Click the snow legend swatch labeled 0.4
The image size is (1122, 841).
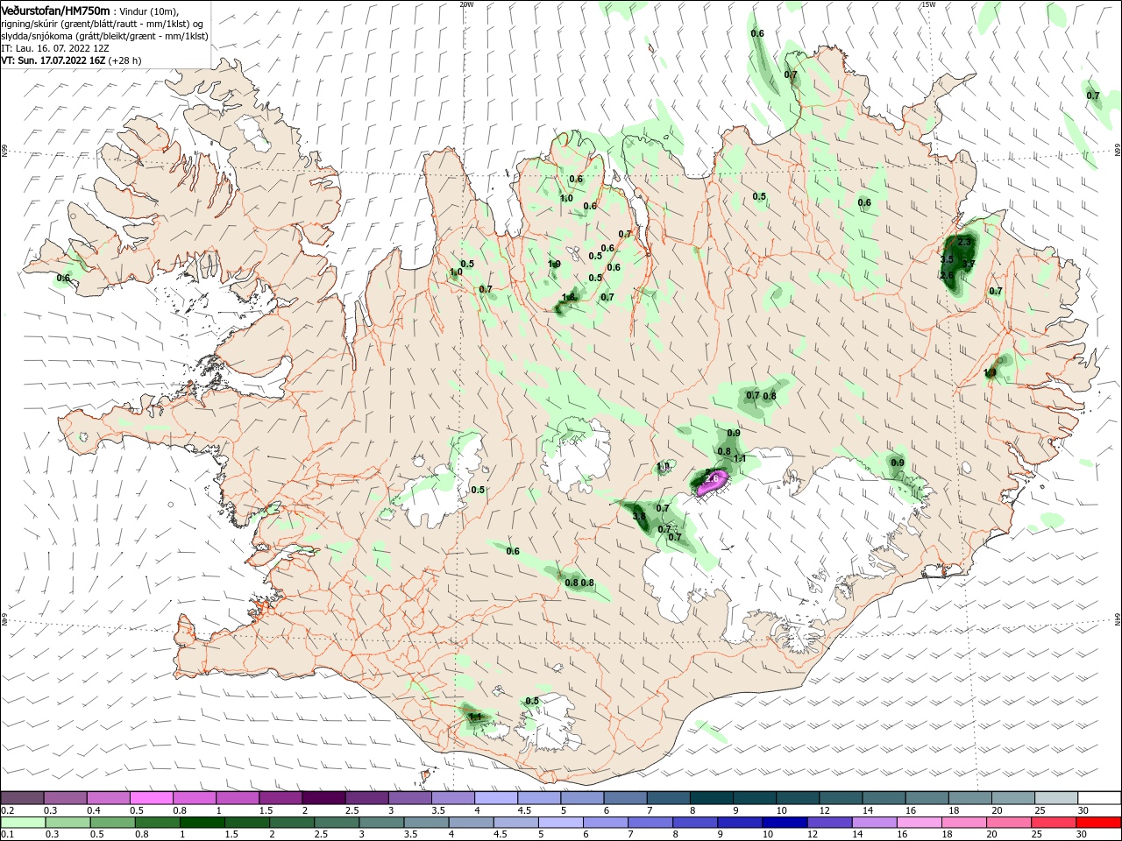pos(108,798)
